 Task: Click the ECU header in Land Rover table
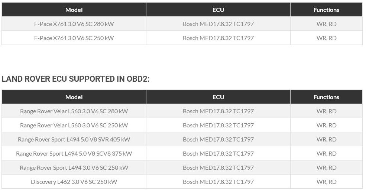(218, 97)
